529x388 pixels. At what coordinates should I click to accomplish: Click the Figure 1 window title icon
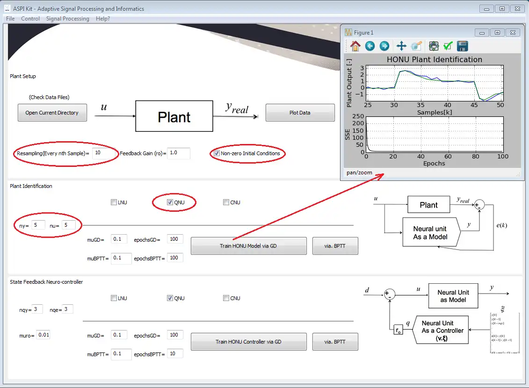click(x=348, y=32)
